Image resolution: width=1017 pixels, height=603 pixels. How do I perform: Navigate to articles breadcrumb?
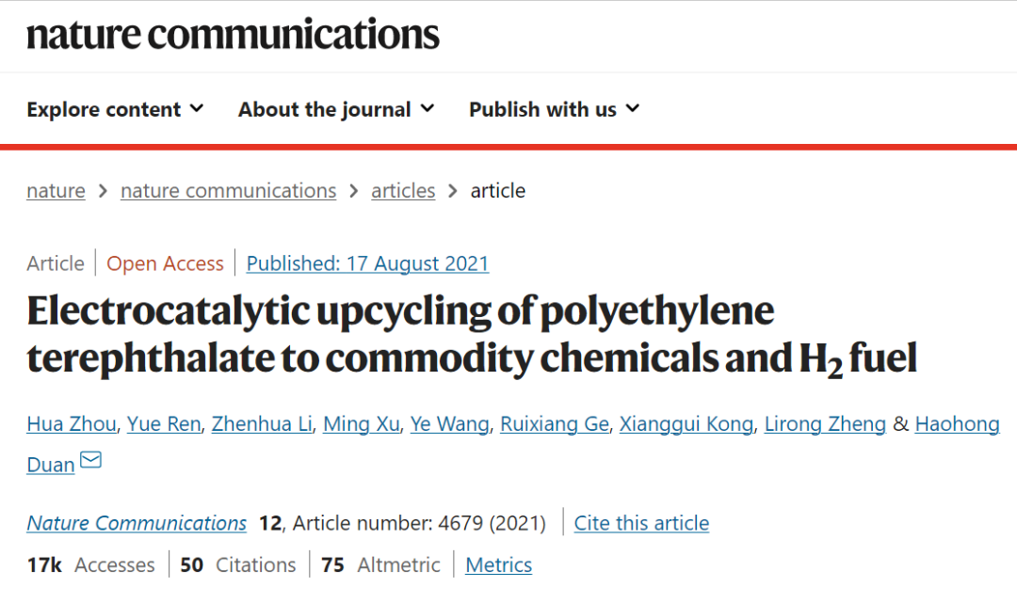[403, 191]
